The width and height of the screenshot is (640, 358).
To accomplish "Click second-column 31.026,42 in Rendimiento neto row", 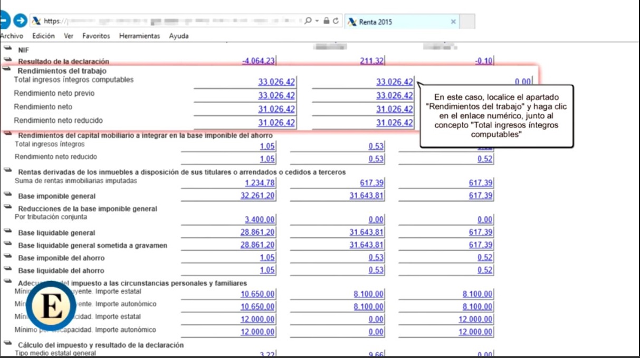I will tap(395, 109).
